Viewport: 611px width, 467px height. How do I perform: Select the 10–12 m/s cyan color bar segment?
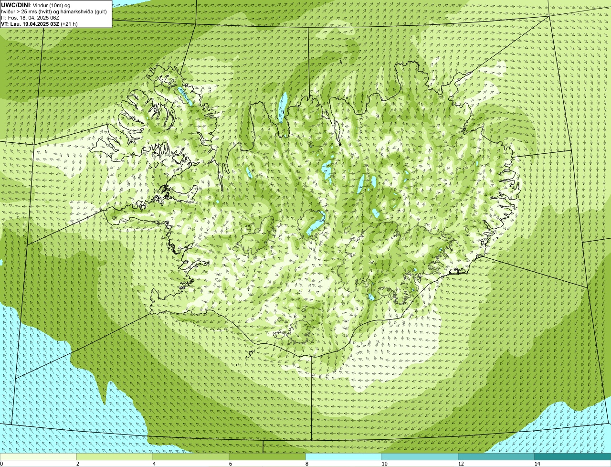point(420,456)
